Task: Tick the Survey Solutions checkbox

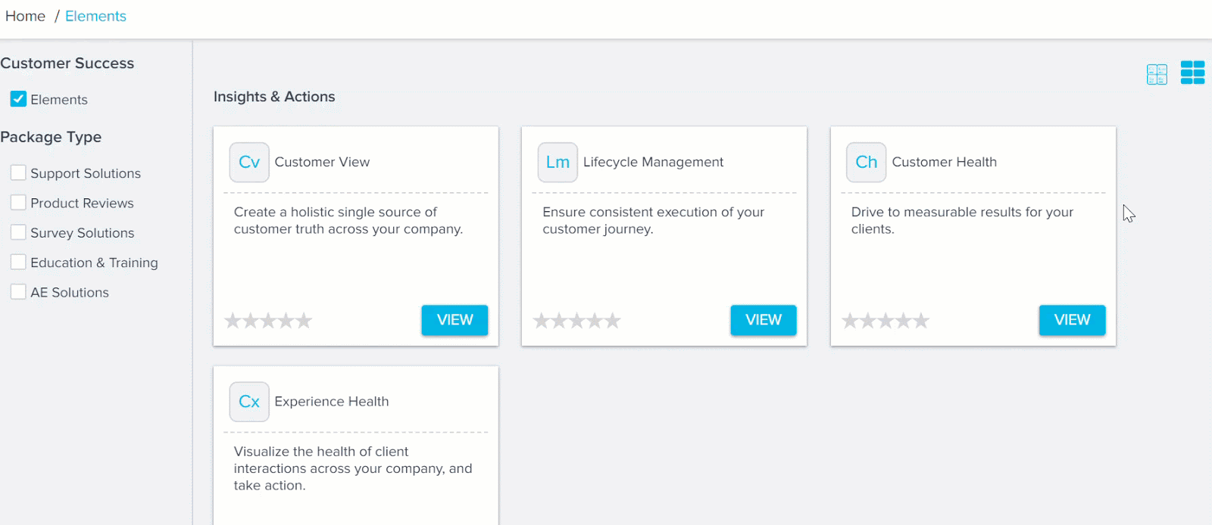Action: 18,232
